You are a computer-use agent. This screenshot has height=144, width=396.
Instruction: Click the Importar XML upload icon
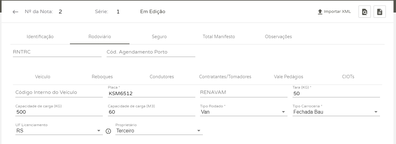pos(320,12)
